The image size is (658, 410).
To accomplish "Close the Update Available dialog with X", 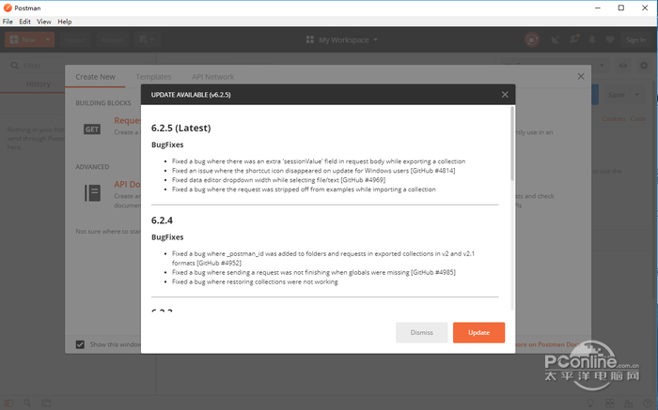I will point(505,95).
